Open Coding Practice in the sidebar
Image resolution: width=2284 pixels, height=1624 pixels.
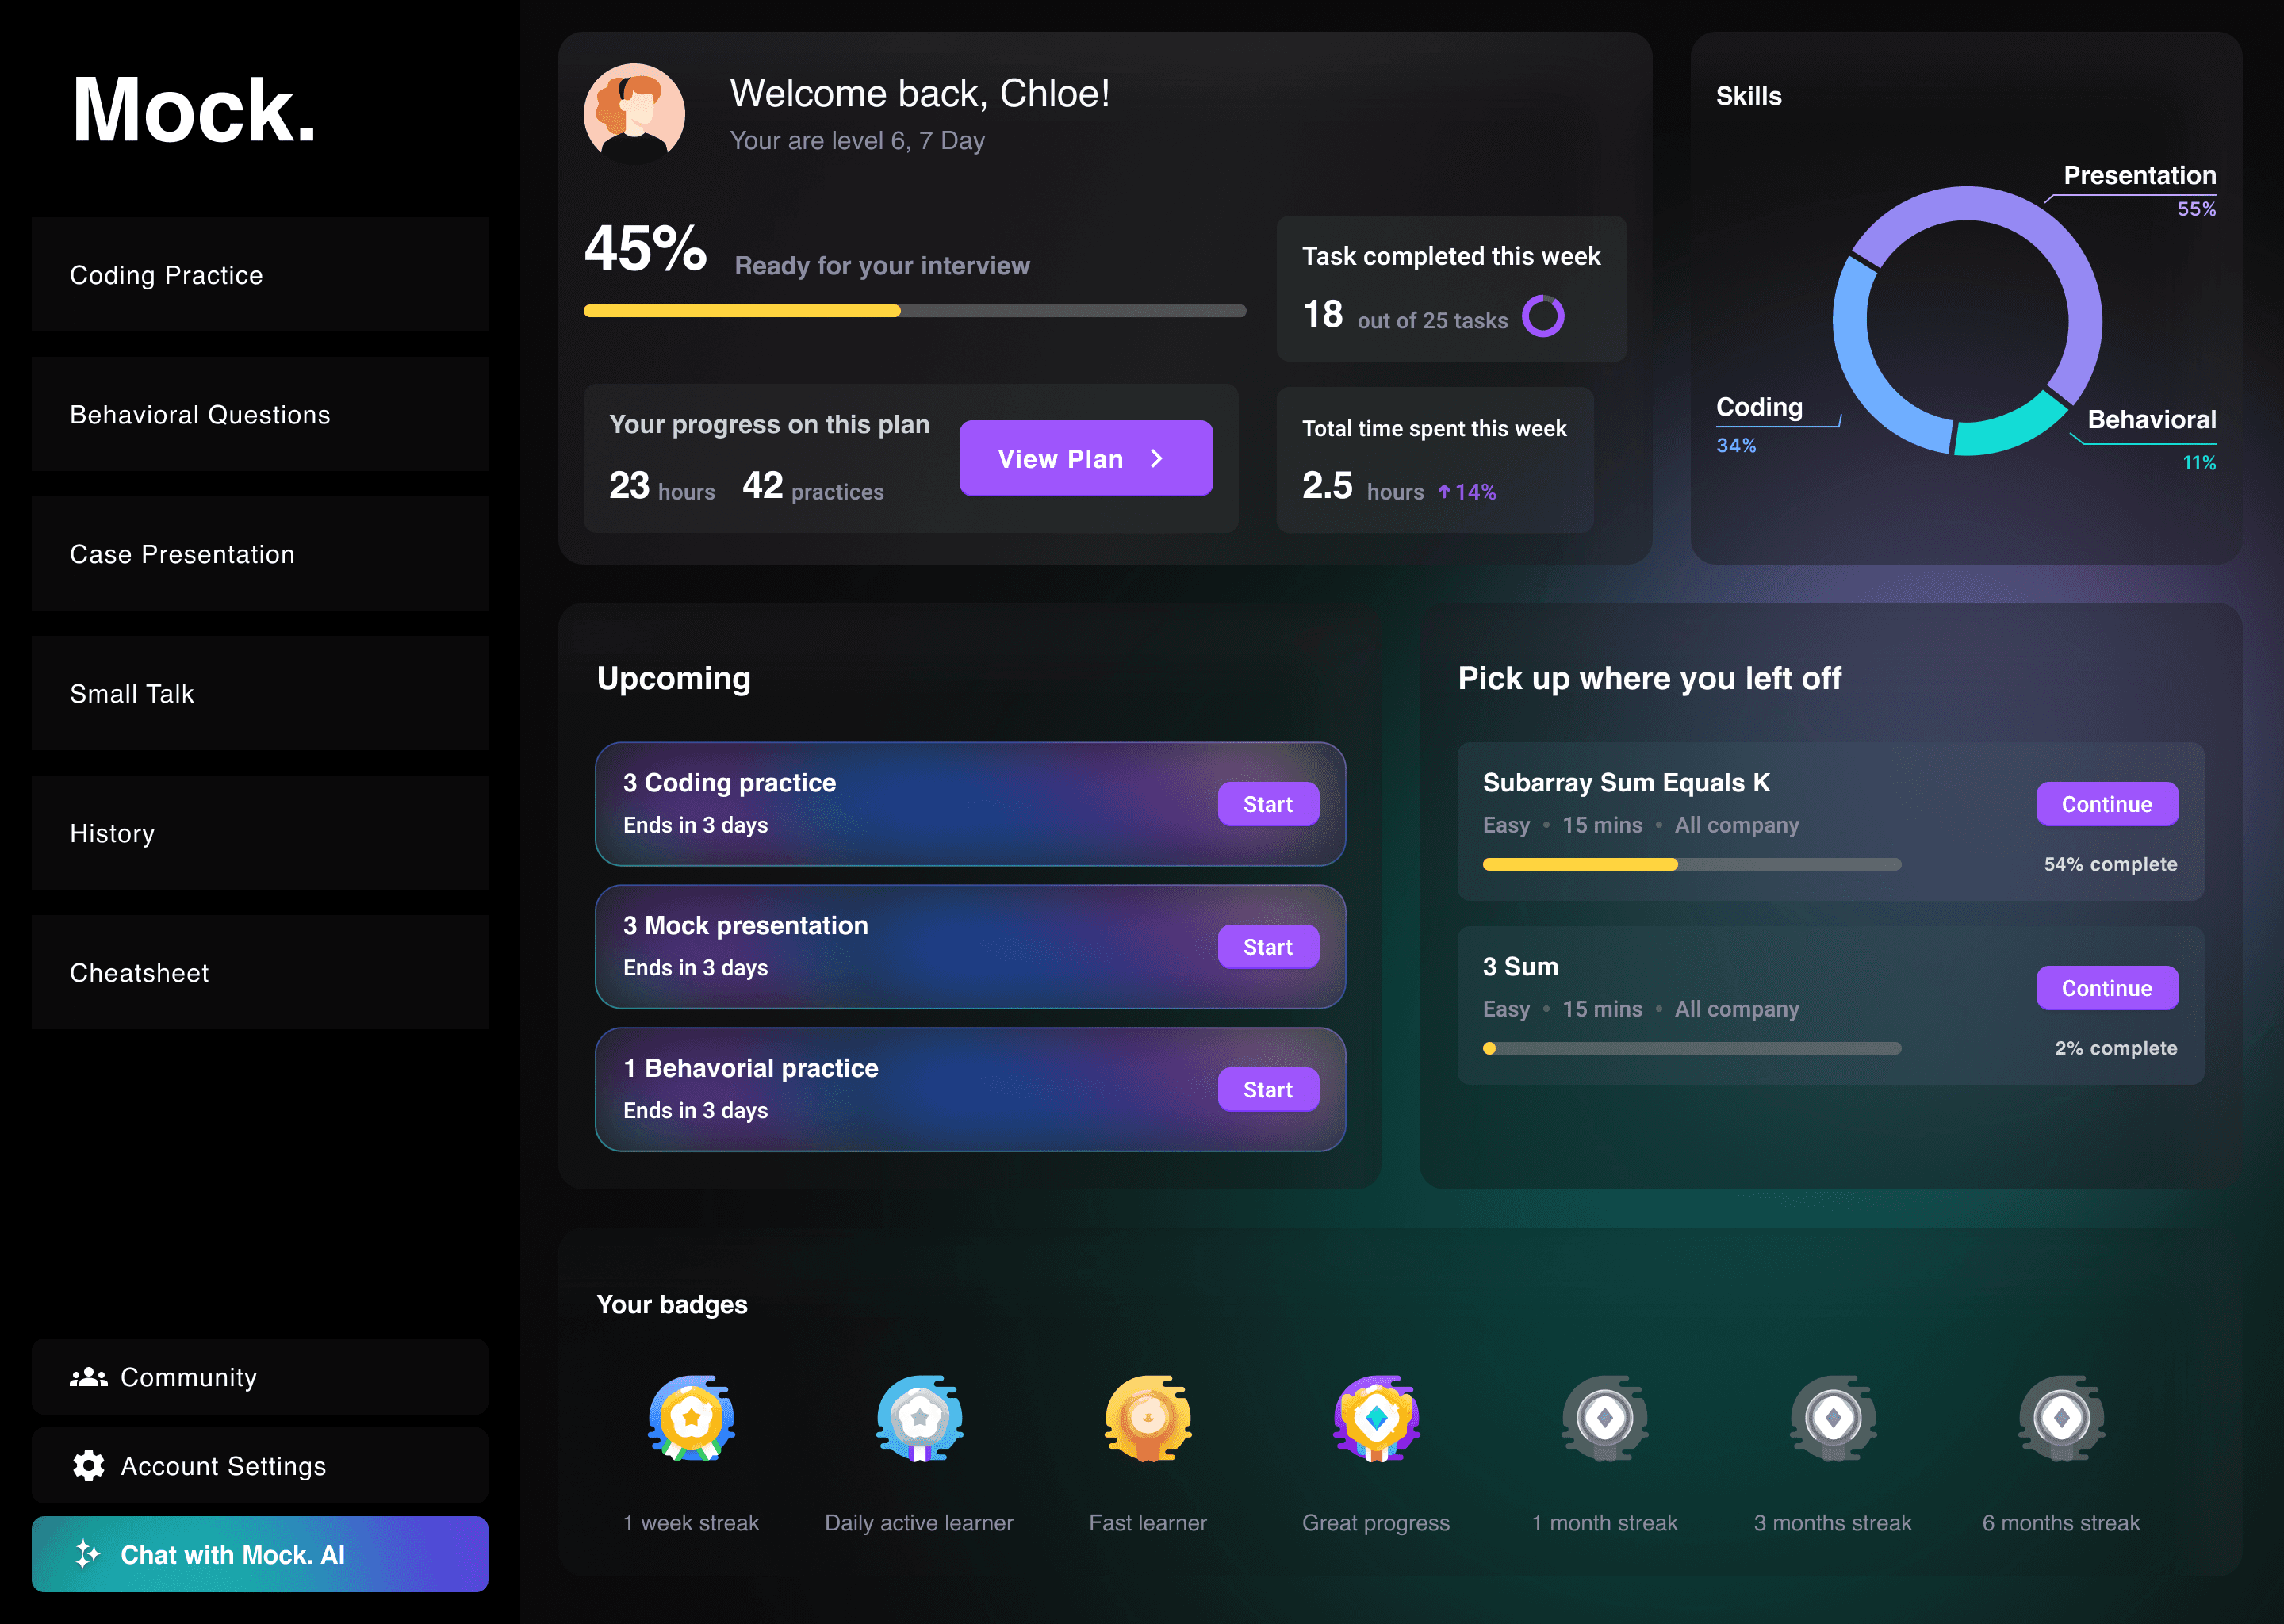[260, 275]
